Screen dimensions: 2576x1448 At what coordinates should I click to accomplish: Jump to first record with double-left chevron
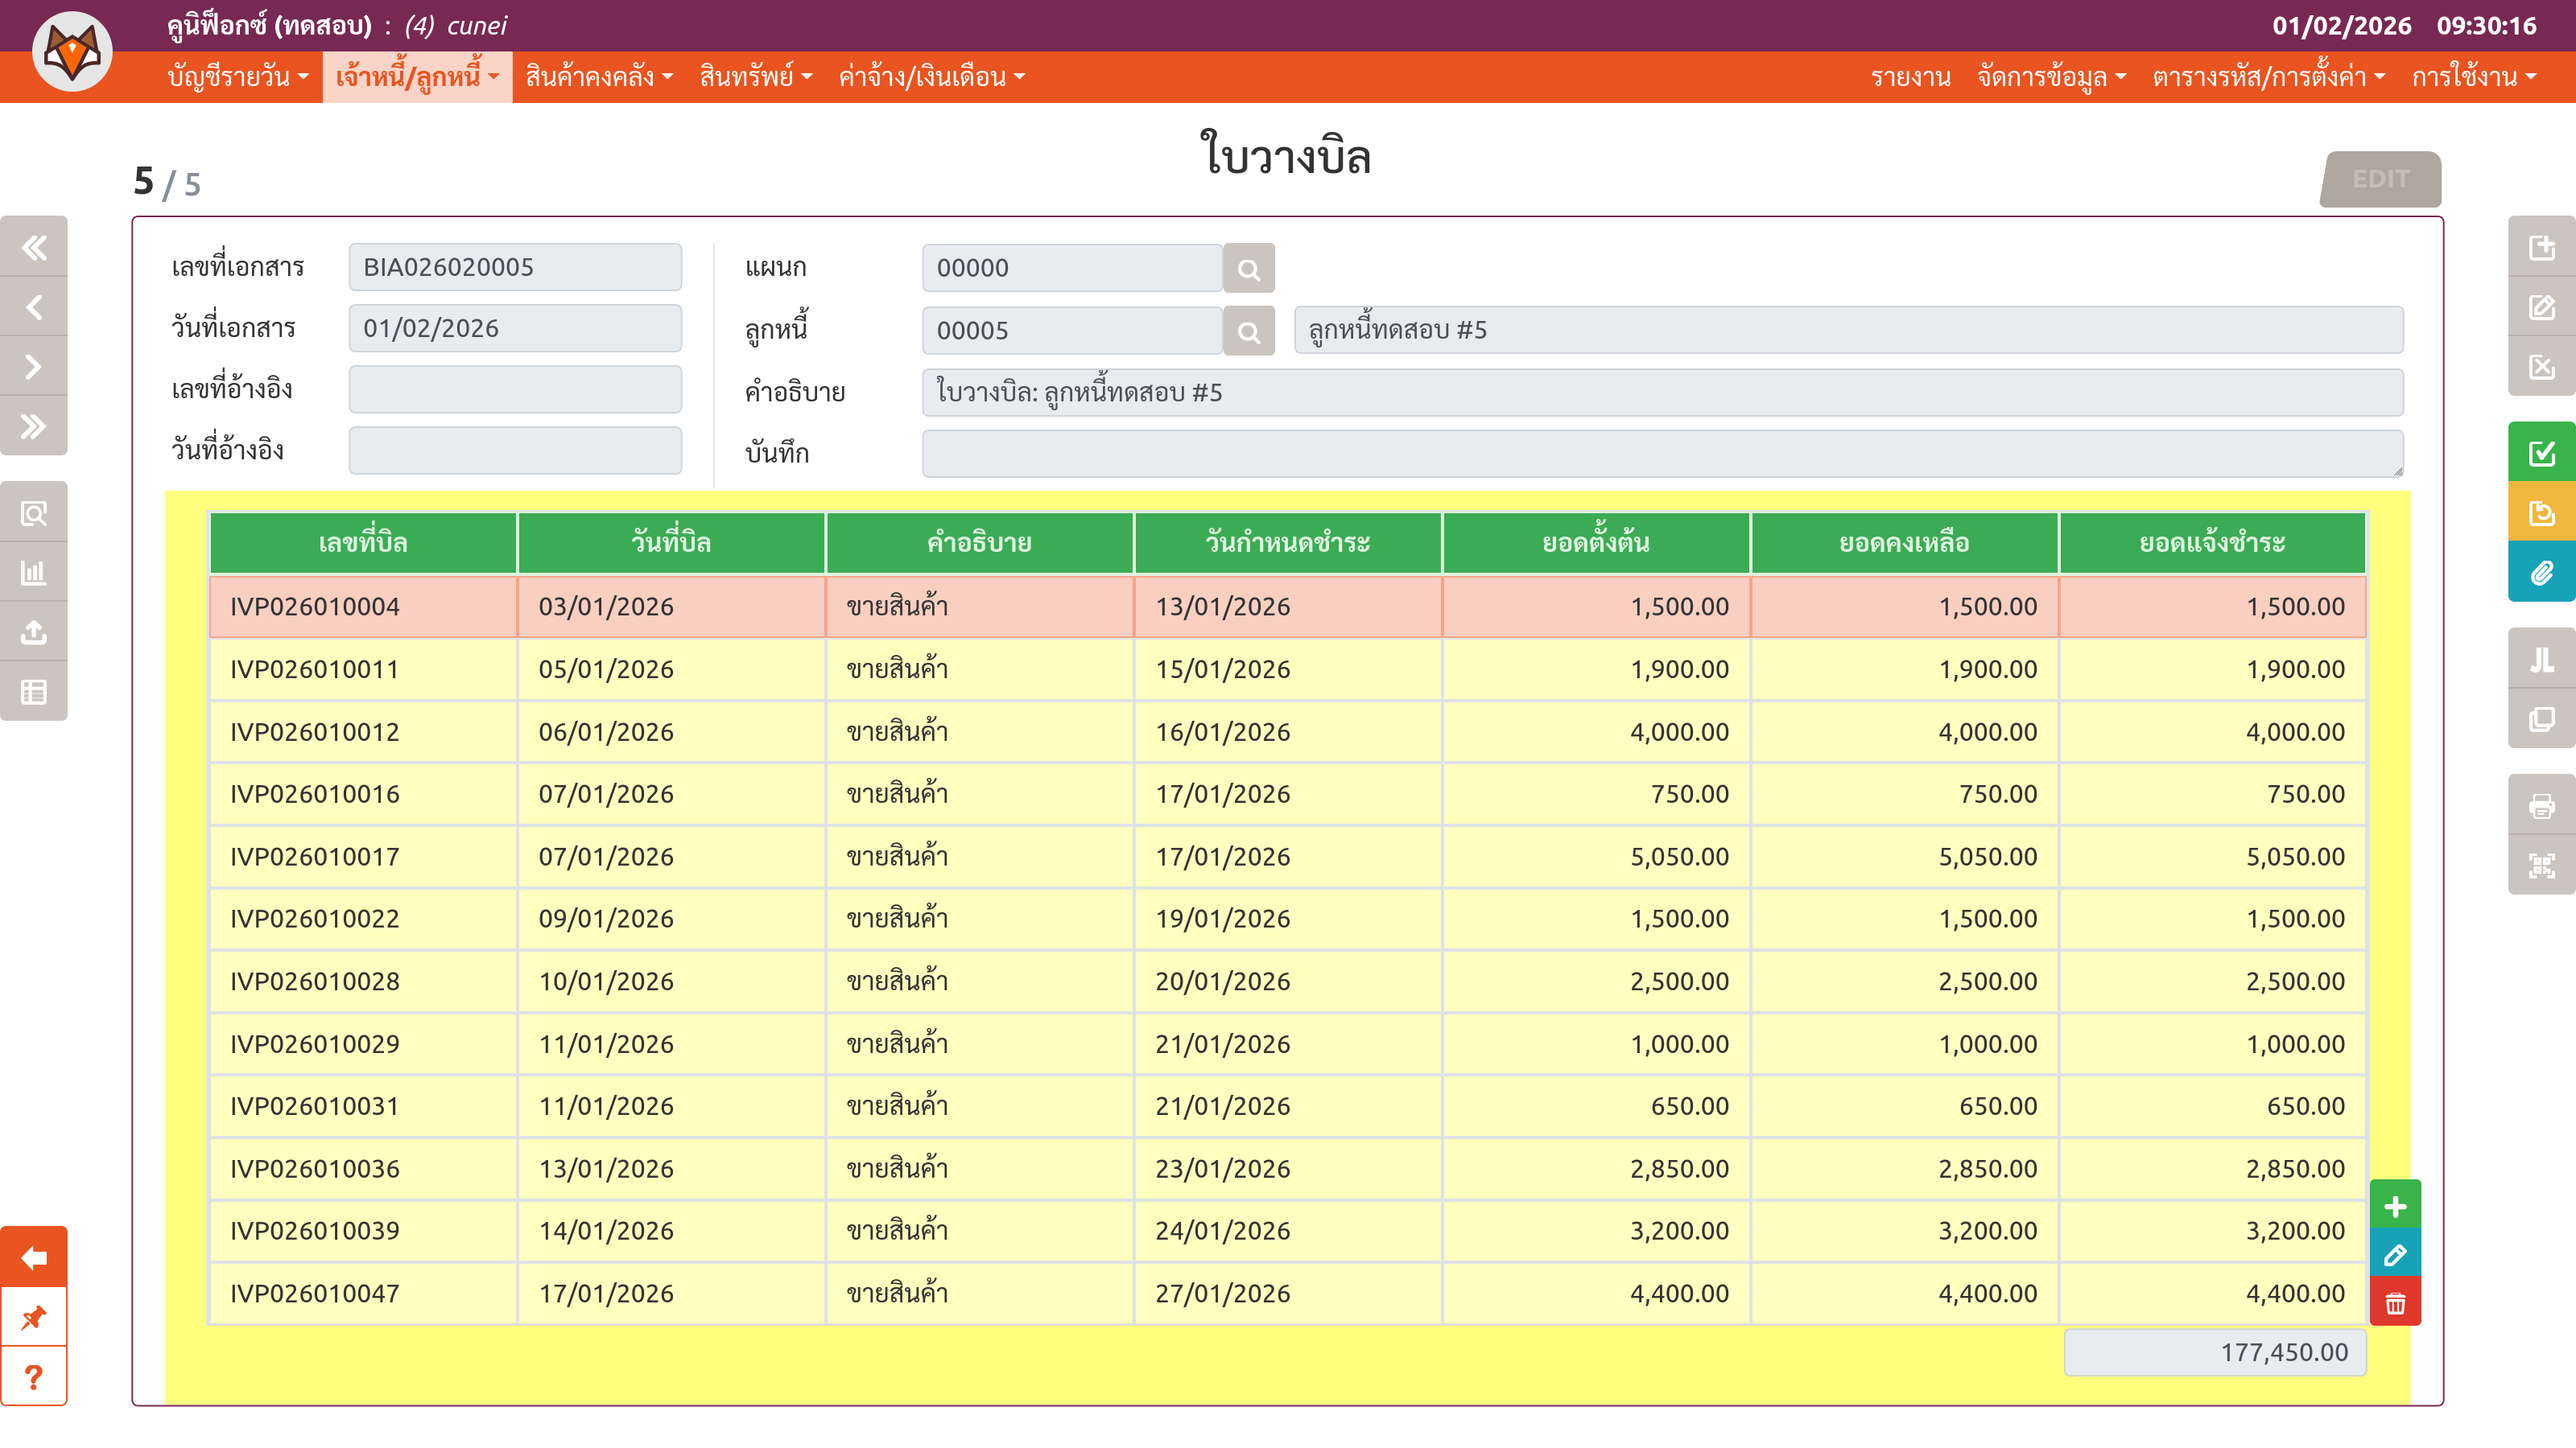(x=34, y=247)
